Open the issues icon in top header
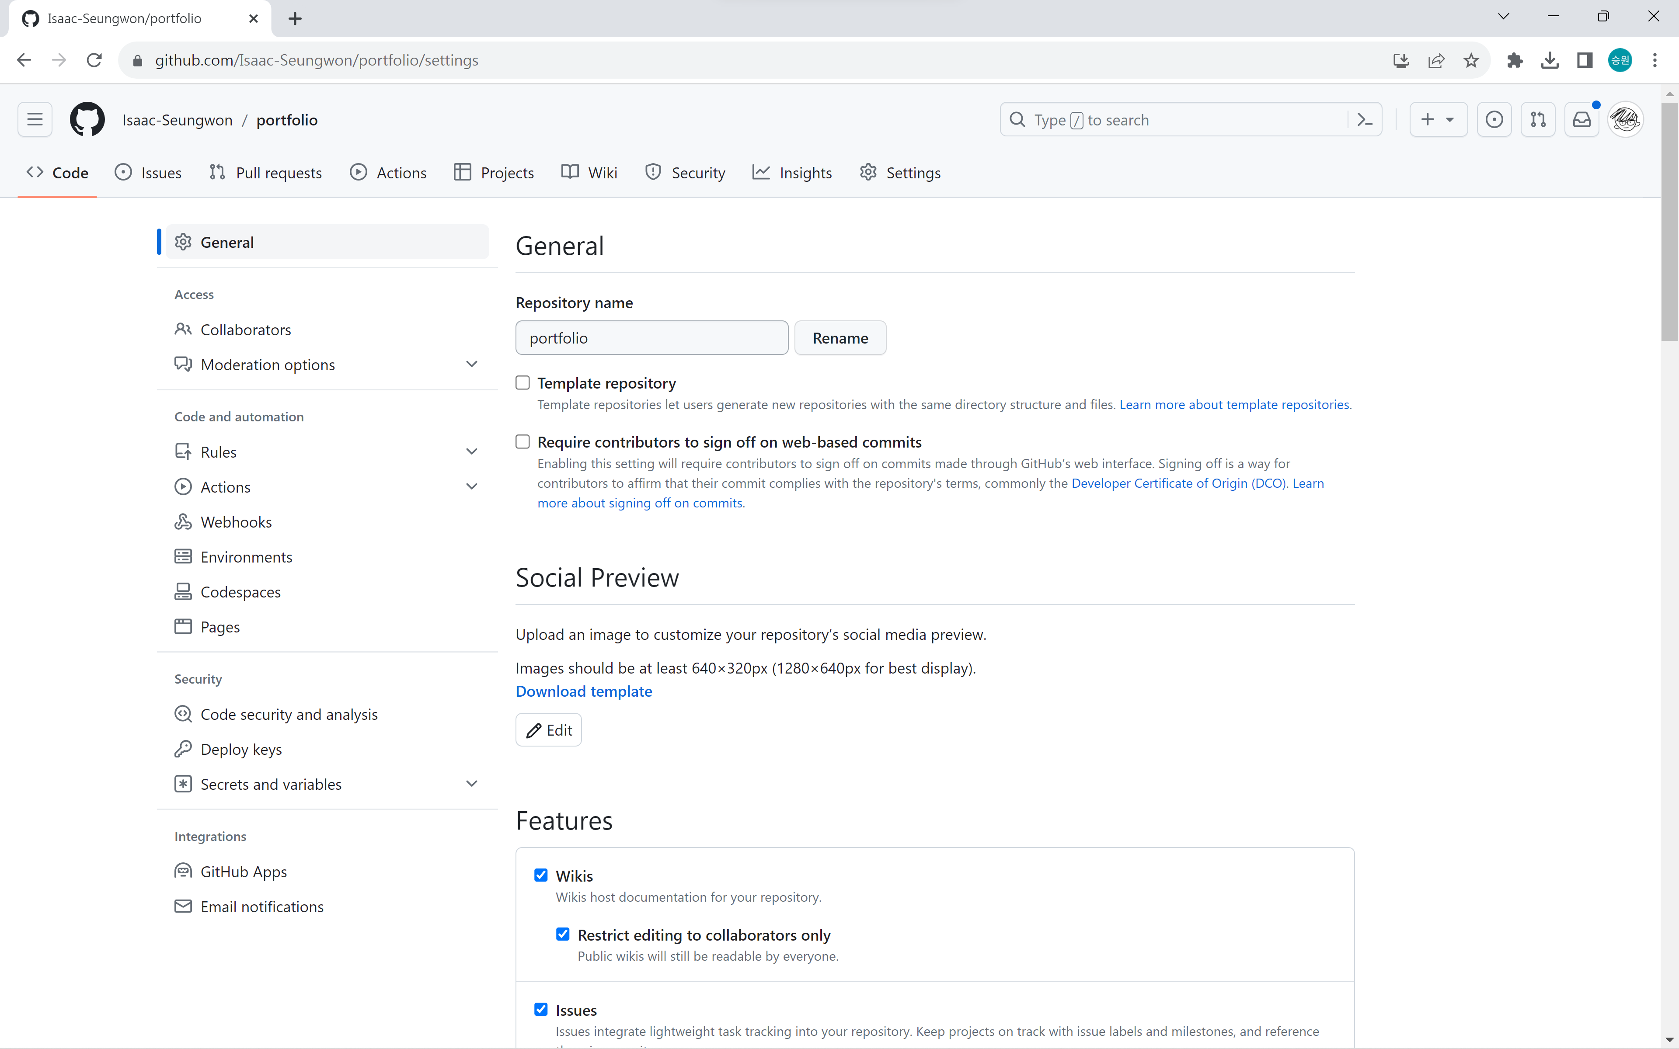1679x1049 pixels. tap(1494, 119)
